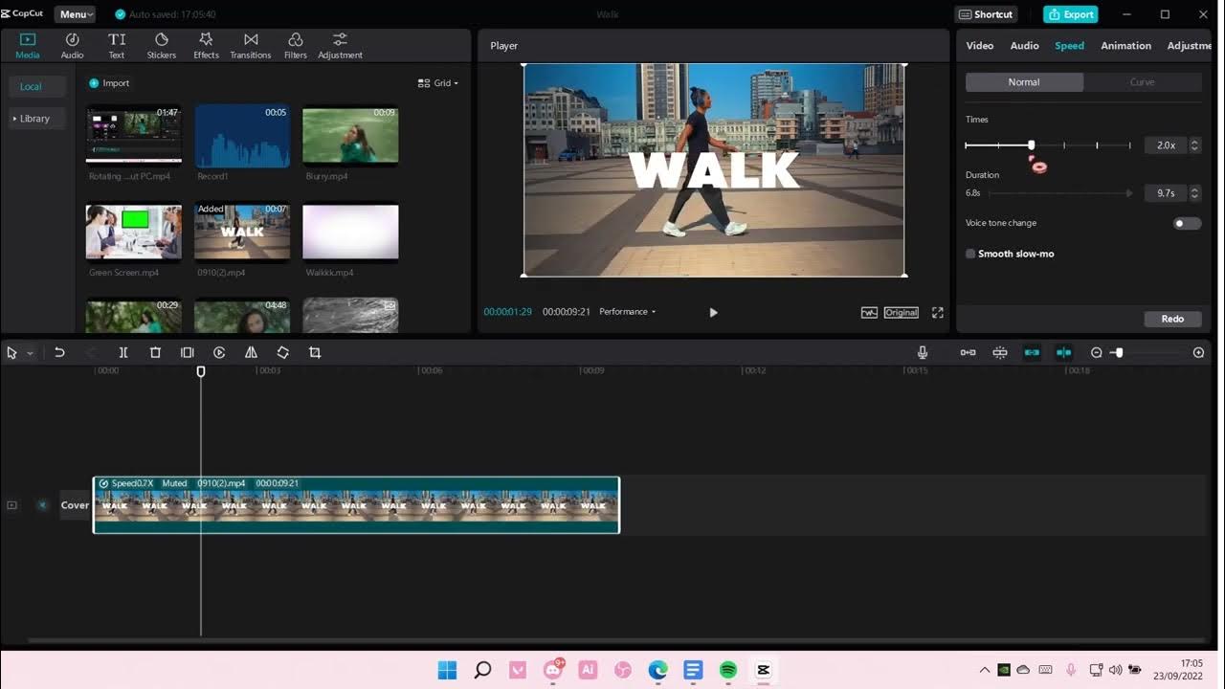
Task: Open Spotify from the taskbar
Action: pyautogui.click(x=728, y=670)
